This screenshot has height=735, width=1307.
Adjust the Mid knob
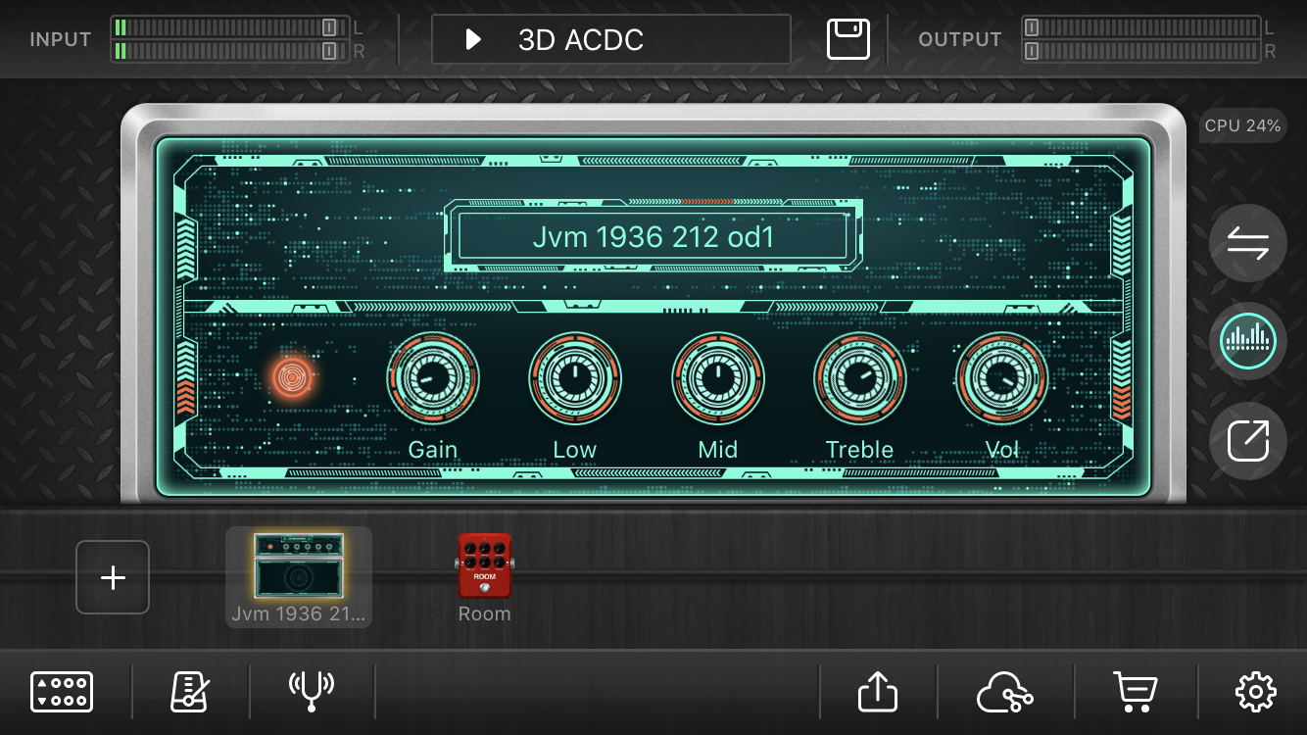tap(718, 377)
